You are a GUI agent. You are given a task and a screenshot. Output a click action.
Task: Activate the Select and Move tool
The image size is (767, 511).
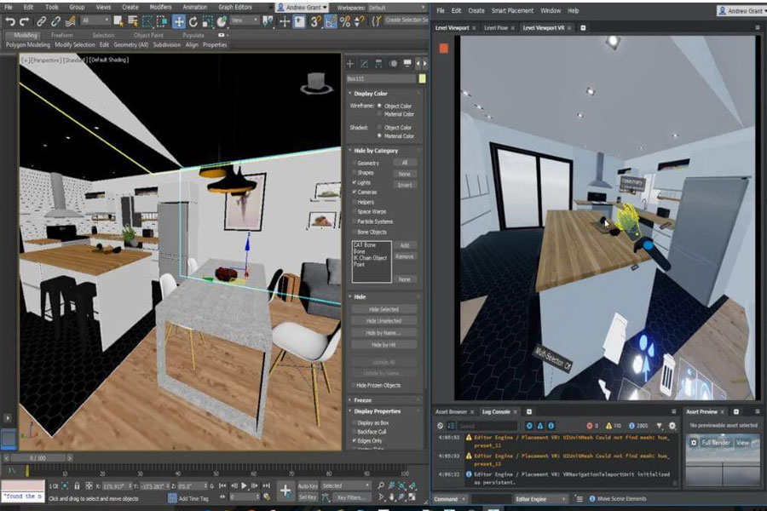click(x=179, y=21)
